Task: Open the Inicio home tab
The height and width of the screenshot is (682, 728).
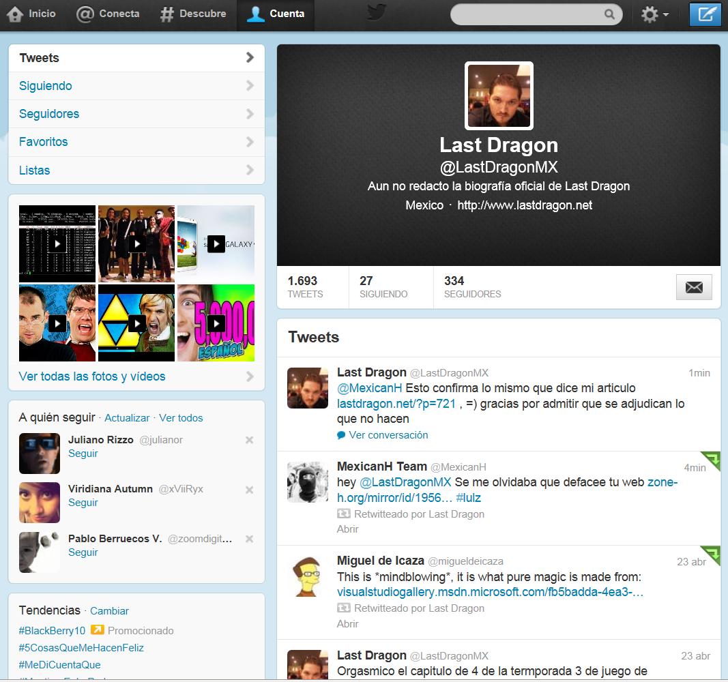Action: pos(33,14)
